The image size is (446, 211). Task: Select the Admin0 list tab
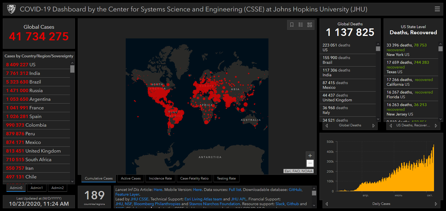click(x=16, y=188)
